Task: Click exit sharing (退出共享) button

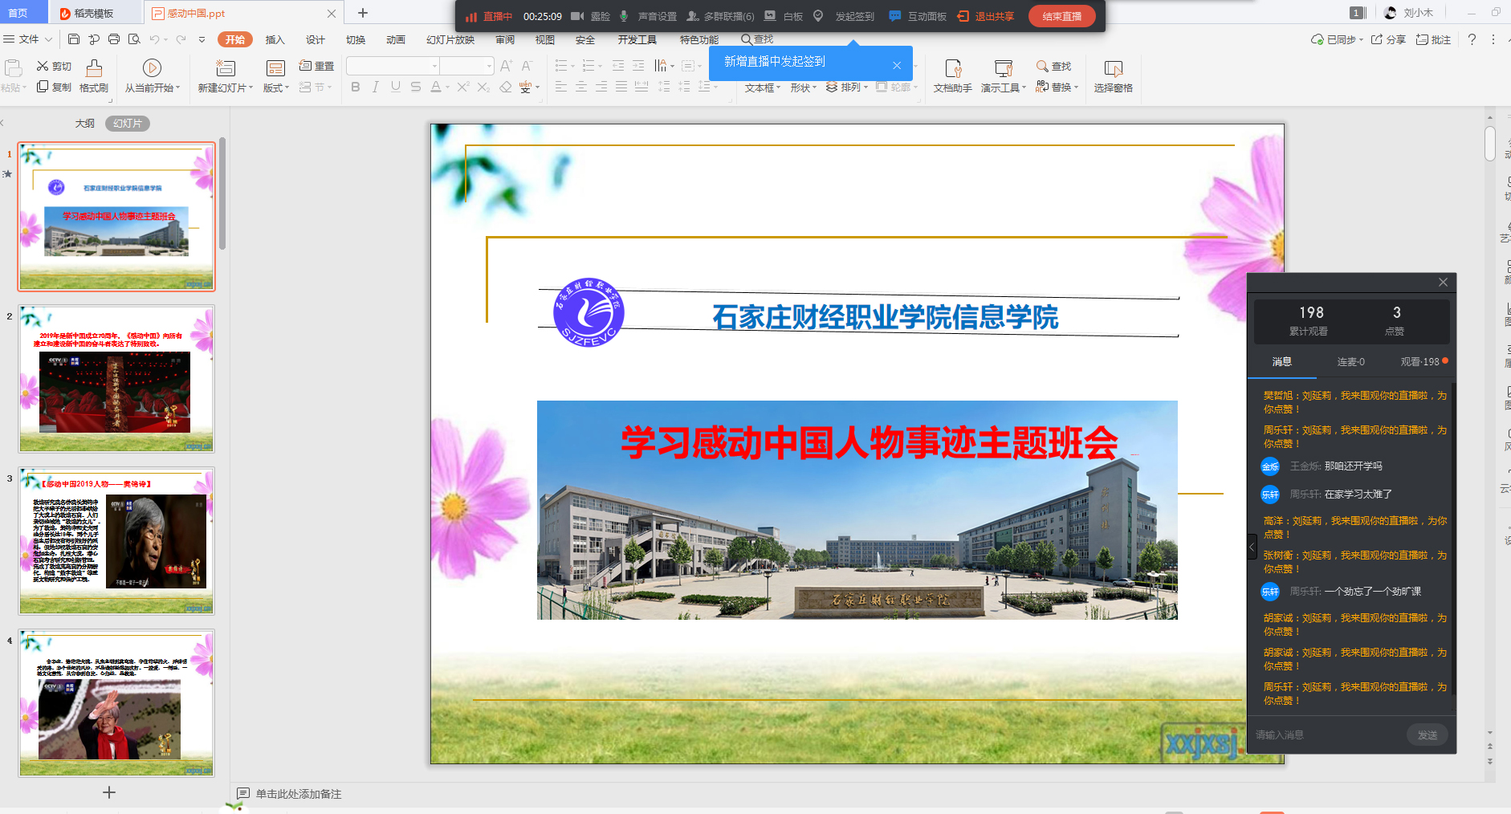Action: click(x=986, y=16)
